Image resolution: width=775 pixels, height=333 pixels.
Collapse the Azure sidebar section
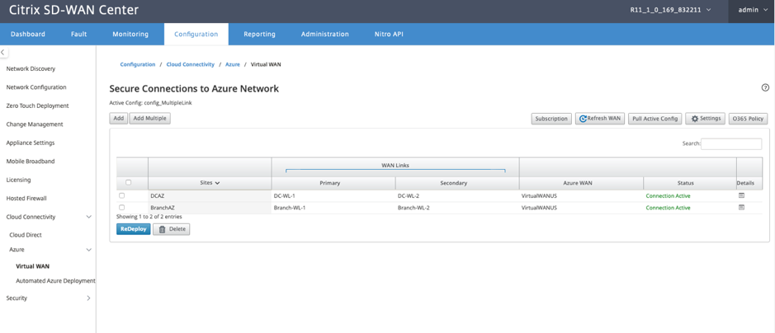click(x=89, y=250)
